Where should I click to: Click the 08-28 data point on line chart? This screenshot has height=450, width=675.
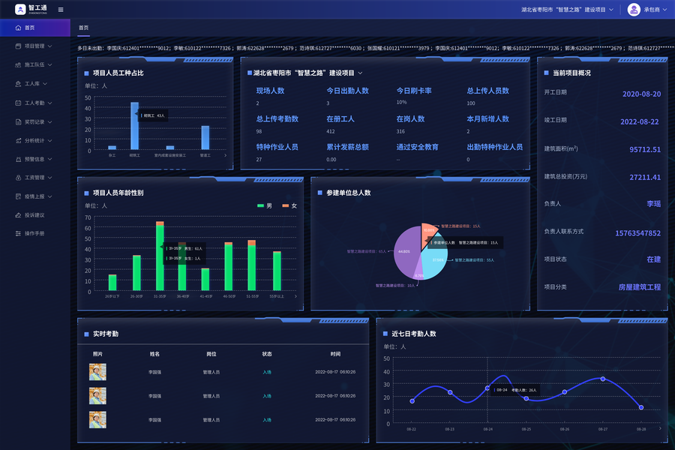(x=641, y=407)
